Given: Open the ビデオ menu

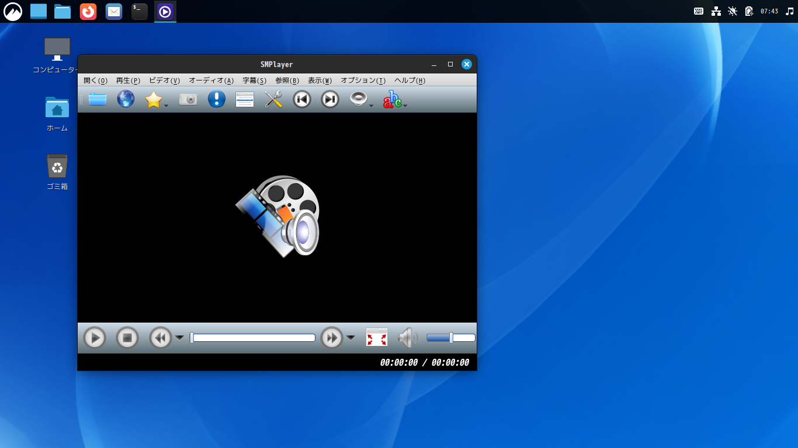Looking at the screenshot, I should [164, 80].
